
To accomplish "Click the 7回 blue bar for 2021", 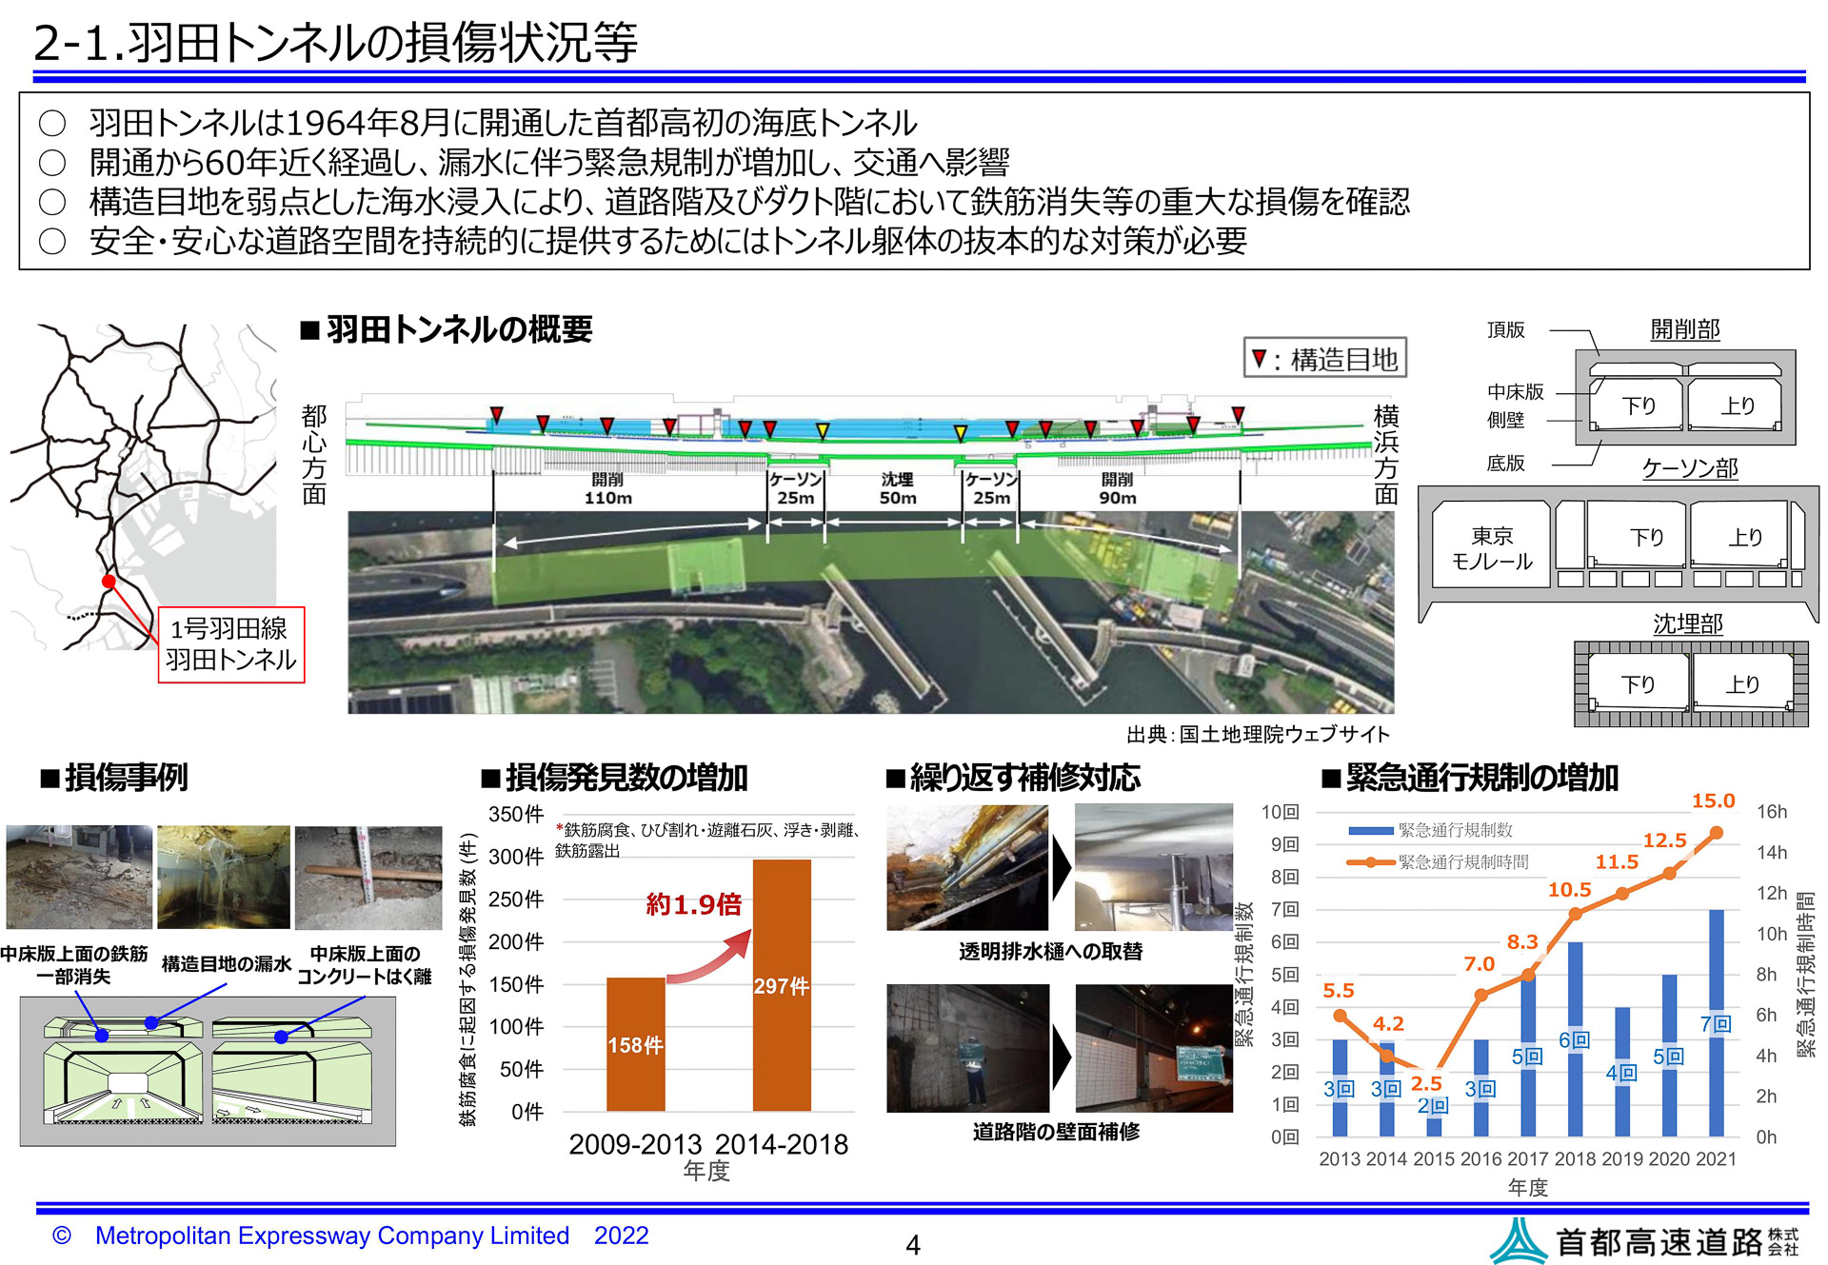I will [1716, 1023].
